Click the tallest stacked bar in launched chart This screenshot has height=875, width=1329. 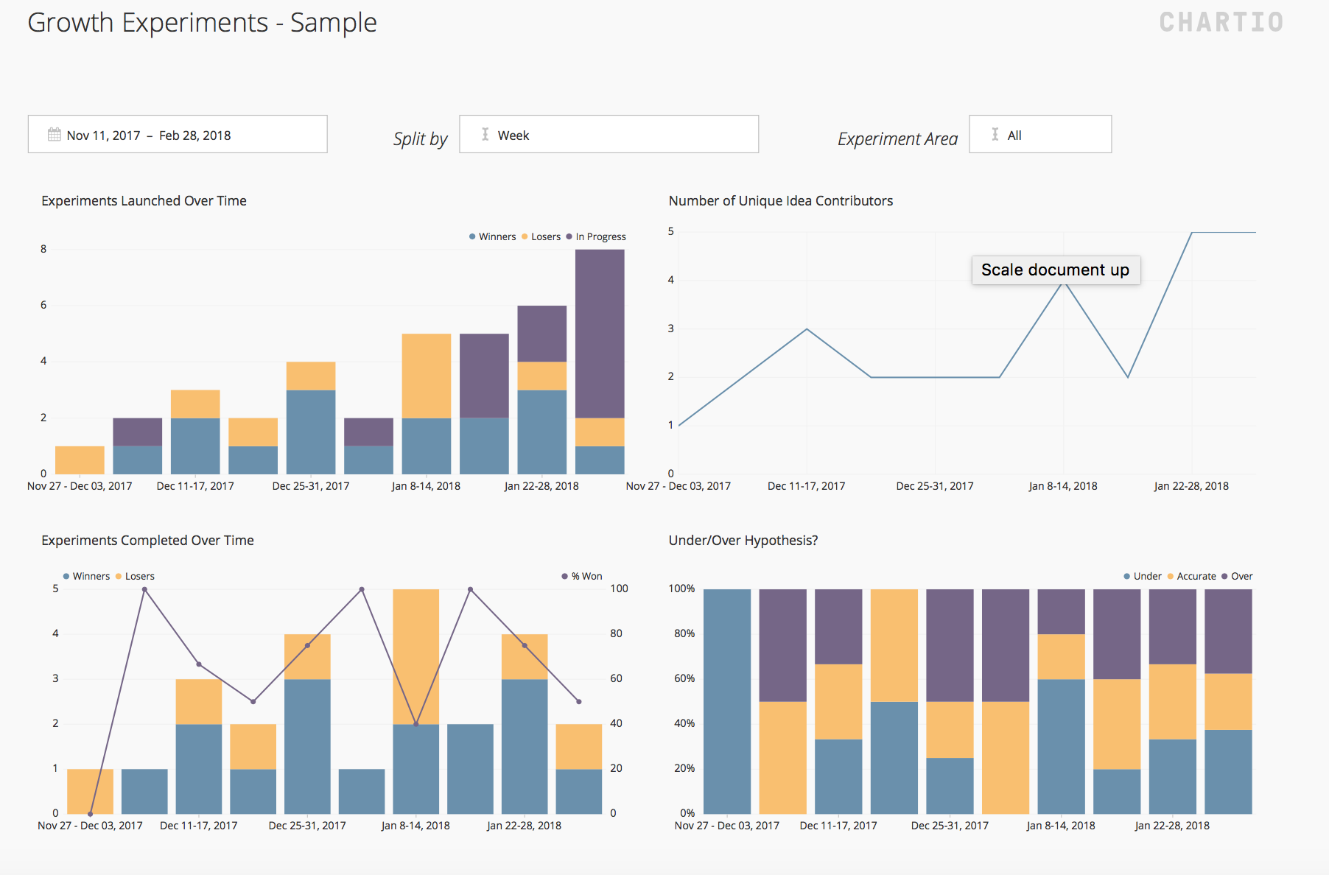[x=600, y=361]
